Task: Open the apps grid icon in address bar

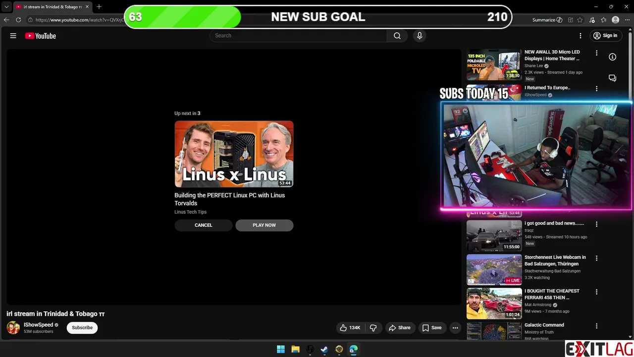Action: pos(571,20)
